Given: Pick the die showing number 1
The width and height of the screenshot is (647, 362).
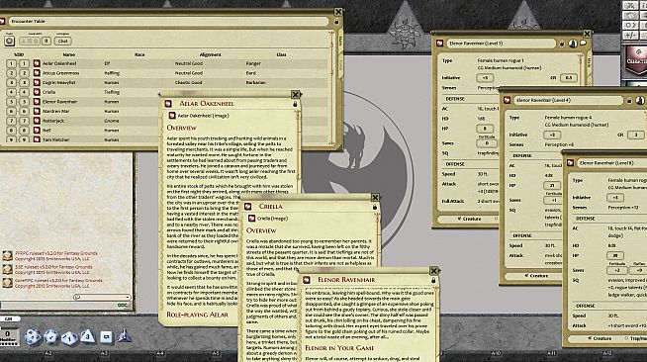Looking at the screenshot, I should (69, 338).
